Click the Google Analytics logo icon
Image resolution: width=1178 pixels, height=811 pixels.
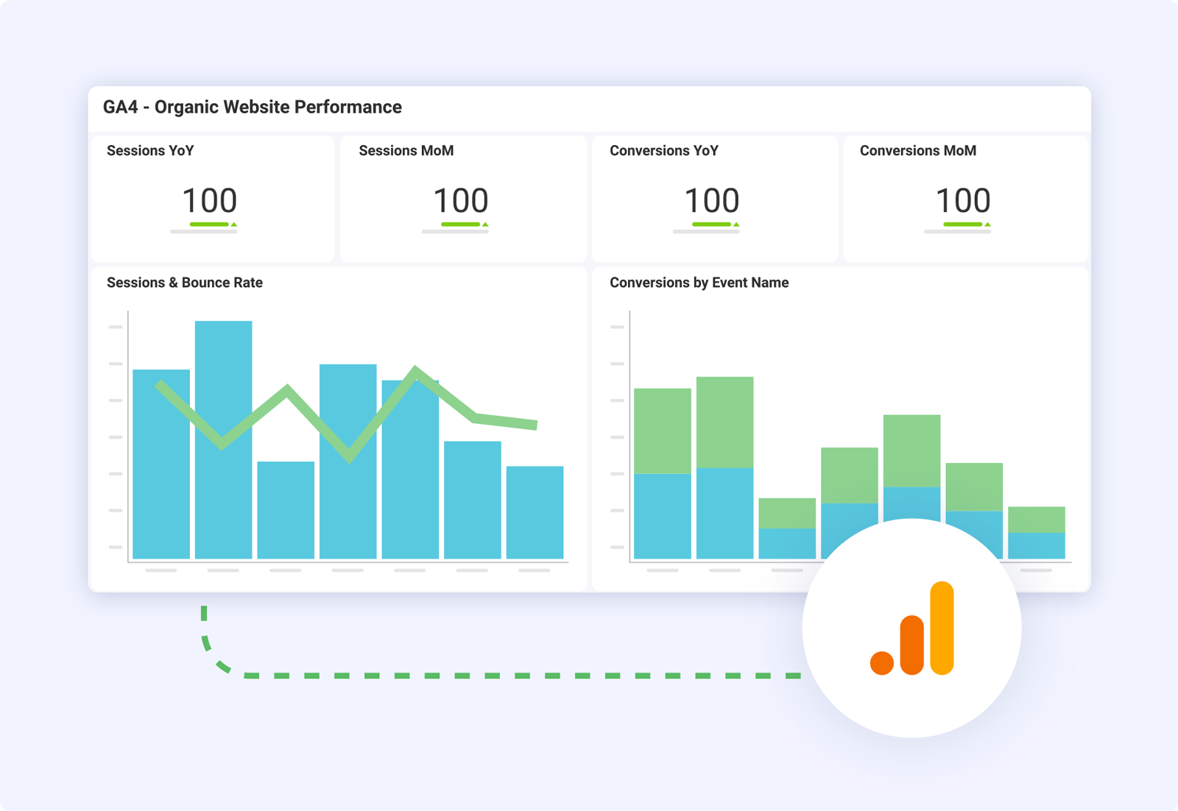click(x=911, y=628)
